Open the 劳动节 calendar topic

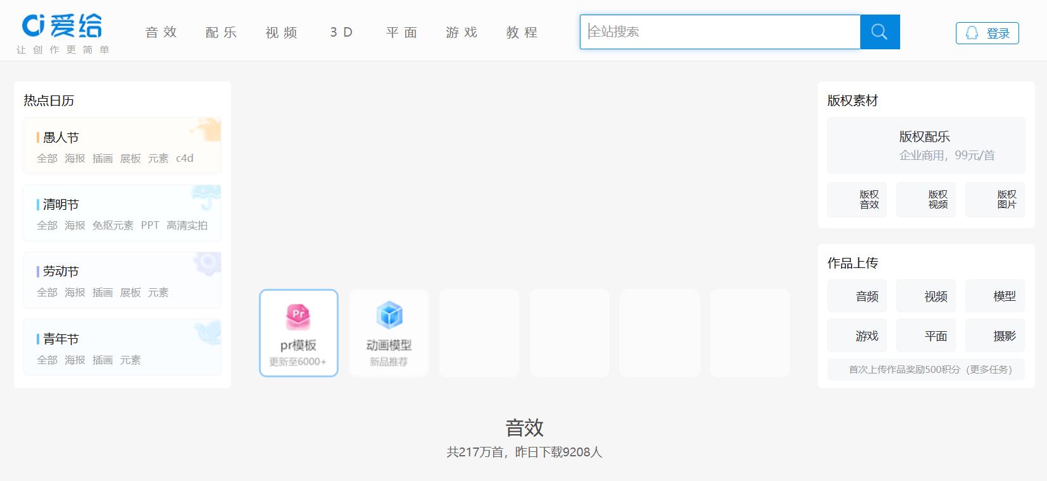[61, 271]
